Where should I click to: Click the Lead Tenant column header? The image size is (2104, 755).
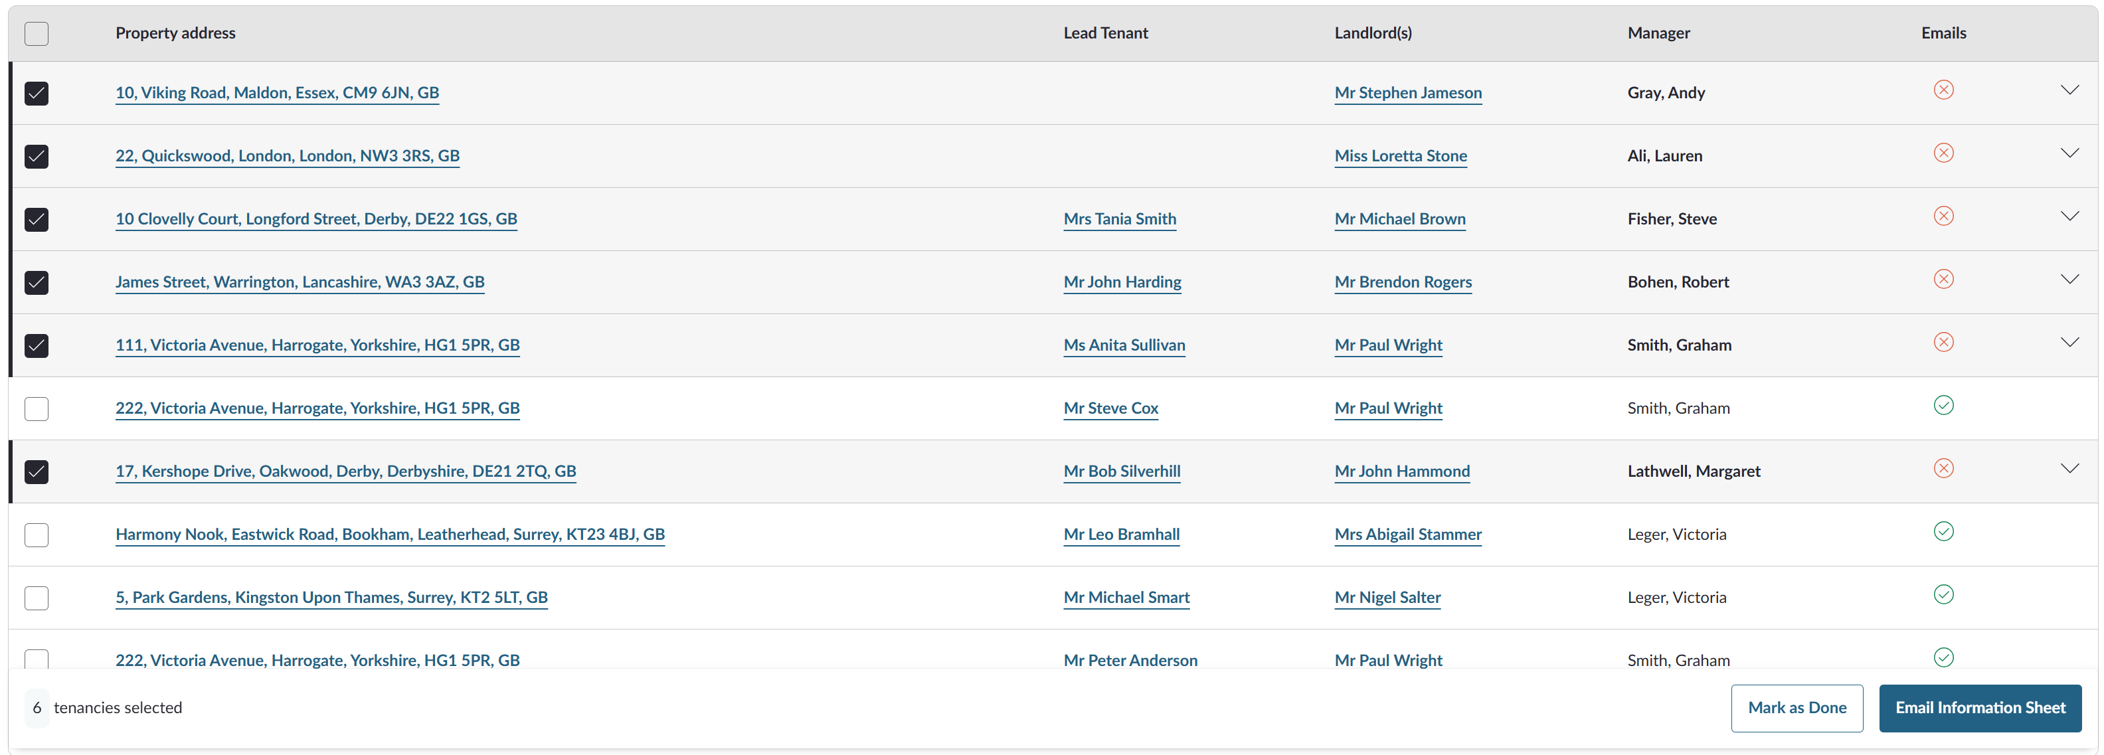point(1105,33)
